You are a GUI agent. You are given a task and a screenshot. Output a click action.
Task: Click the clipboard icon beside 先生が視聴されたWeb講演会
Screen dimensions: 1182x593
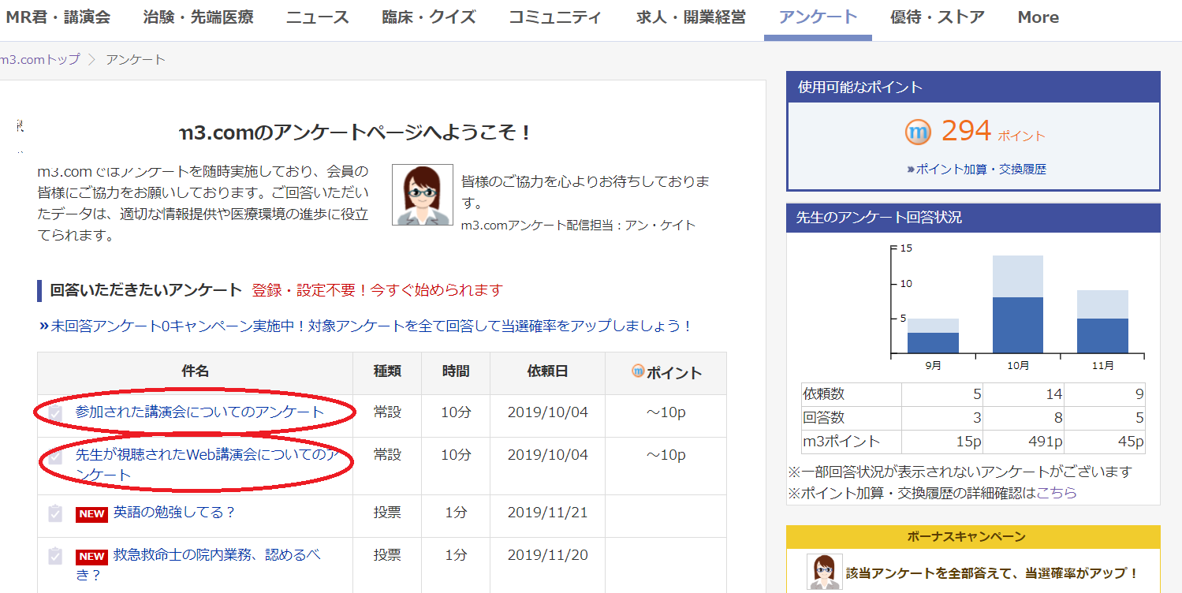[x=55, y=457]
